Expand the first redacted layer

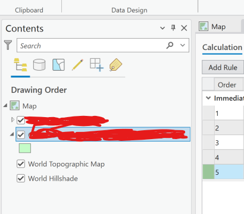coord(12,119)
